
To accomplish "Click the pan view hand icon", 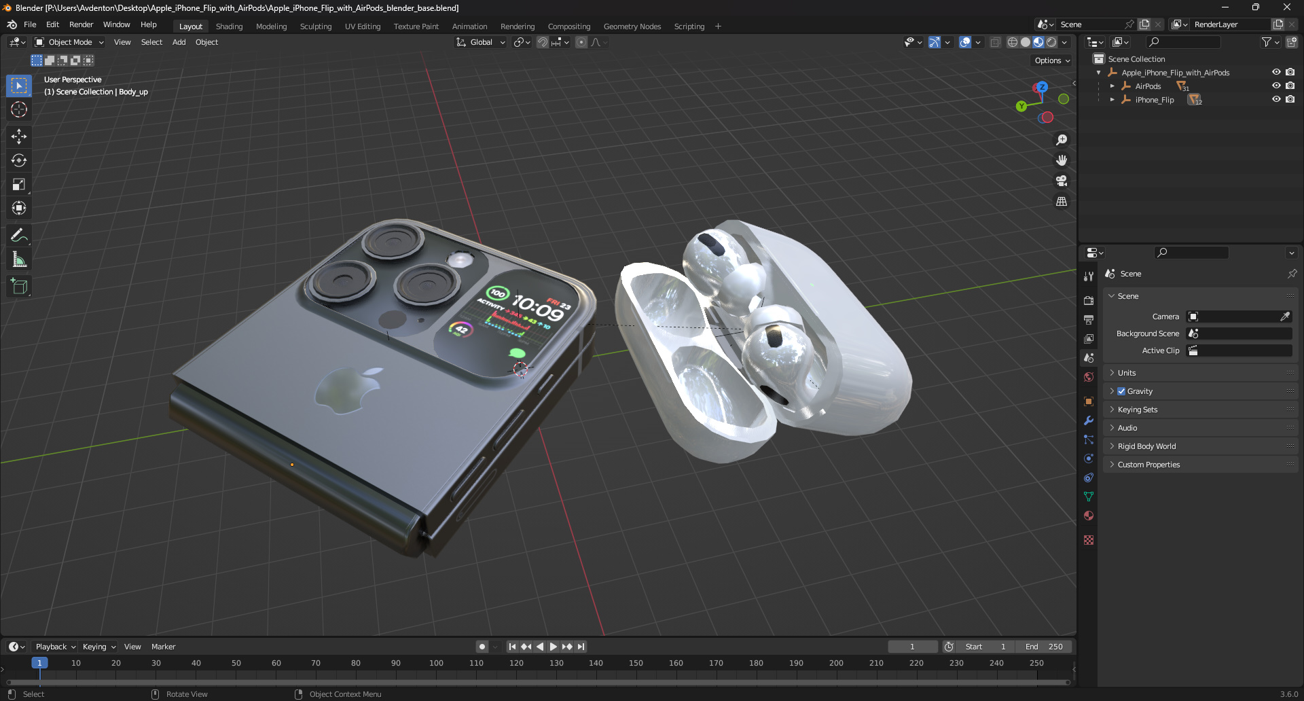I will coord(1062,160).
